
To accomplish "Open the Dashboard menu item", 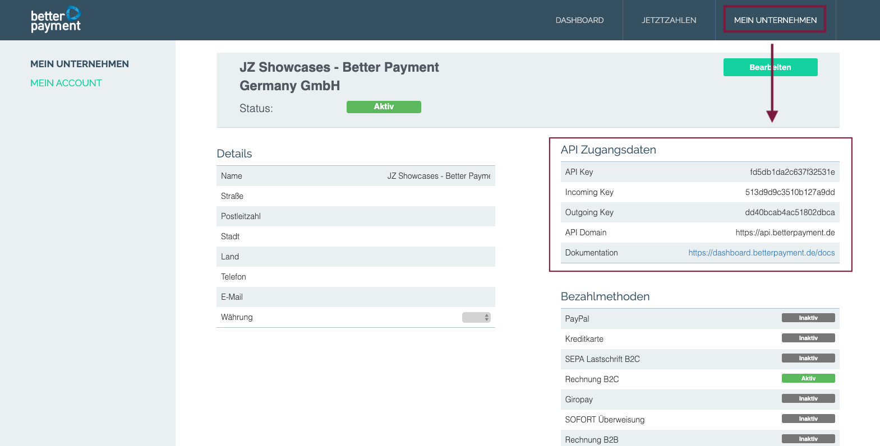I will coord(579,20).
